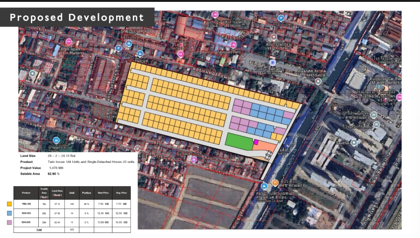
Task: Click the blue shopping pin near SNELECSHOP
Action: click(129, 43)
